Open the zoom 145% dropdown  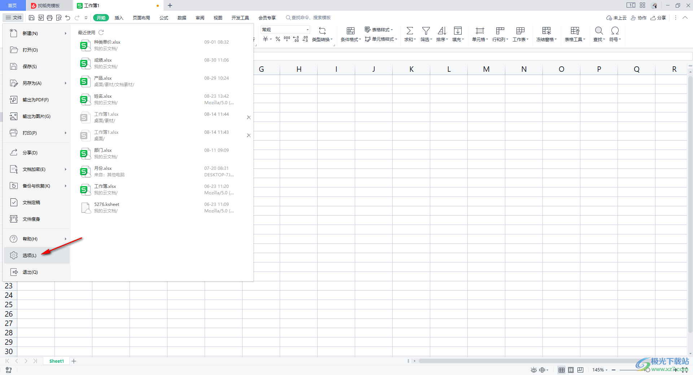pyautogui.click(x=606, y=370)
